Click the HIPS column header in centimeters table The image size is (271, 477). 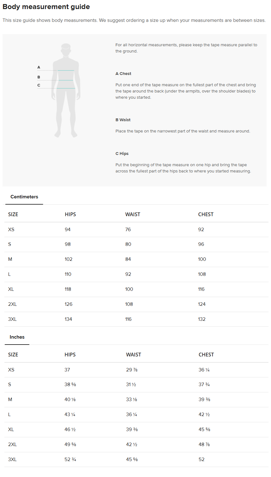[x=70, y=214]
